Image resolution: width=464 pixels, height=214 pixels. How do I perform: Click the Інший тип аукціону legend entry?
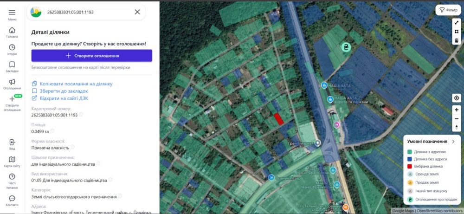click(427, 191)
